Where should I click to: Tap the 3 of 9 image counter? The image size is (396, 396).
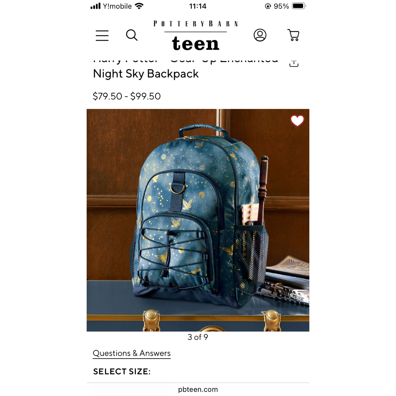click(x=198, y=337)
